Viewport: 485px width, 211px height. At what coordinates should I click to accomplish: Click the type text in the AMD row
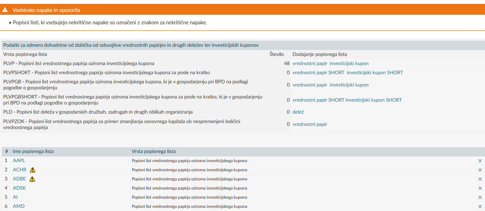point(189,206)
